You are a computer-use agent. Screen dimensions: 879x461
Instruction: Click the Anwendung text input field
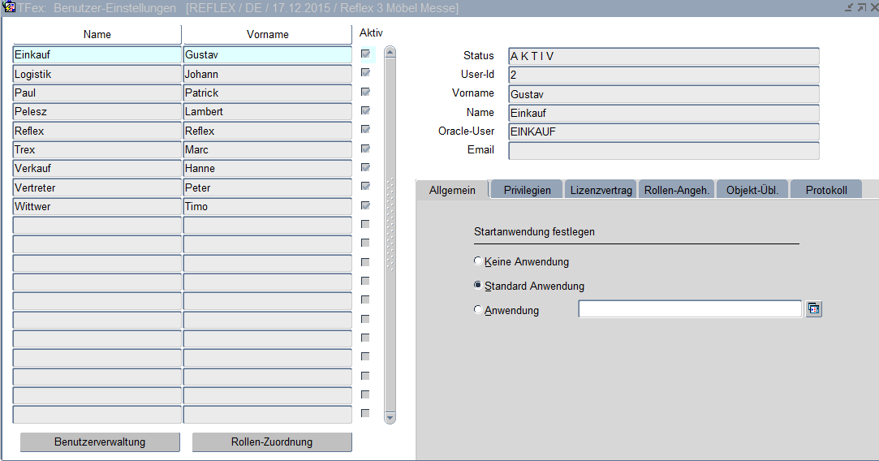(689, 309)
